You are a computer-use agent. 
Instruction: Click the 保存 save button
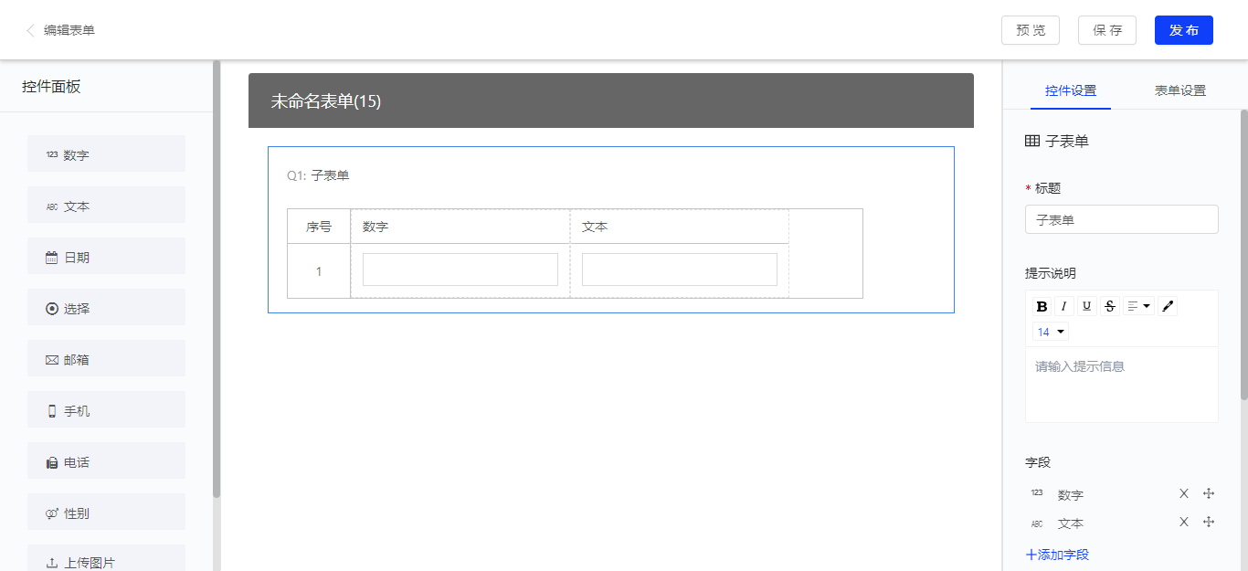[x=1106, y=30]
